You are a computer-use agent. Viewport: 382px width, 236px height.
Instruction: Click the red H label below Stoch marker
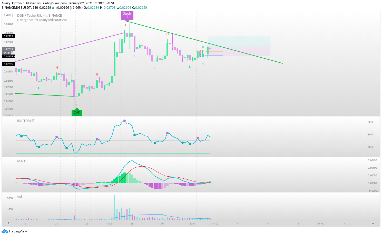[124, 25]
